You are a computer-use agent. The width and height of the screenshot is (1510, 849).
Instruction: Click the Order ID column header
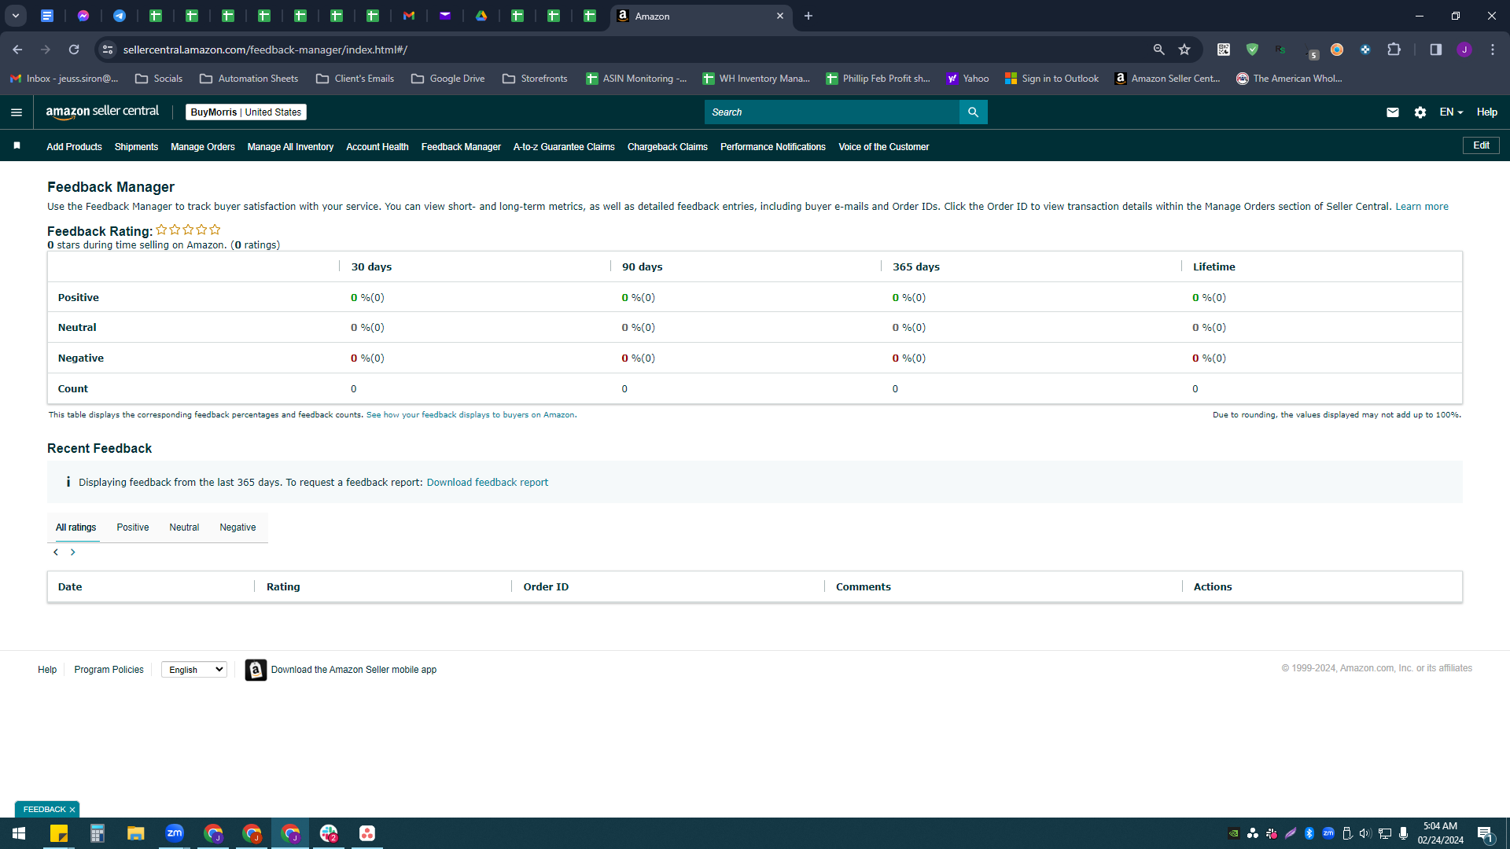pyautogui.click(x=546, y=587)
